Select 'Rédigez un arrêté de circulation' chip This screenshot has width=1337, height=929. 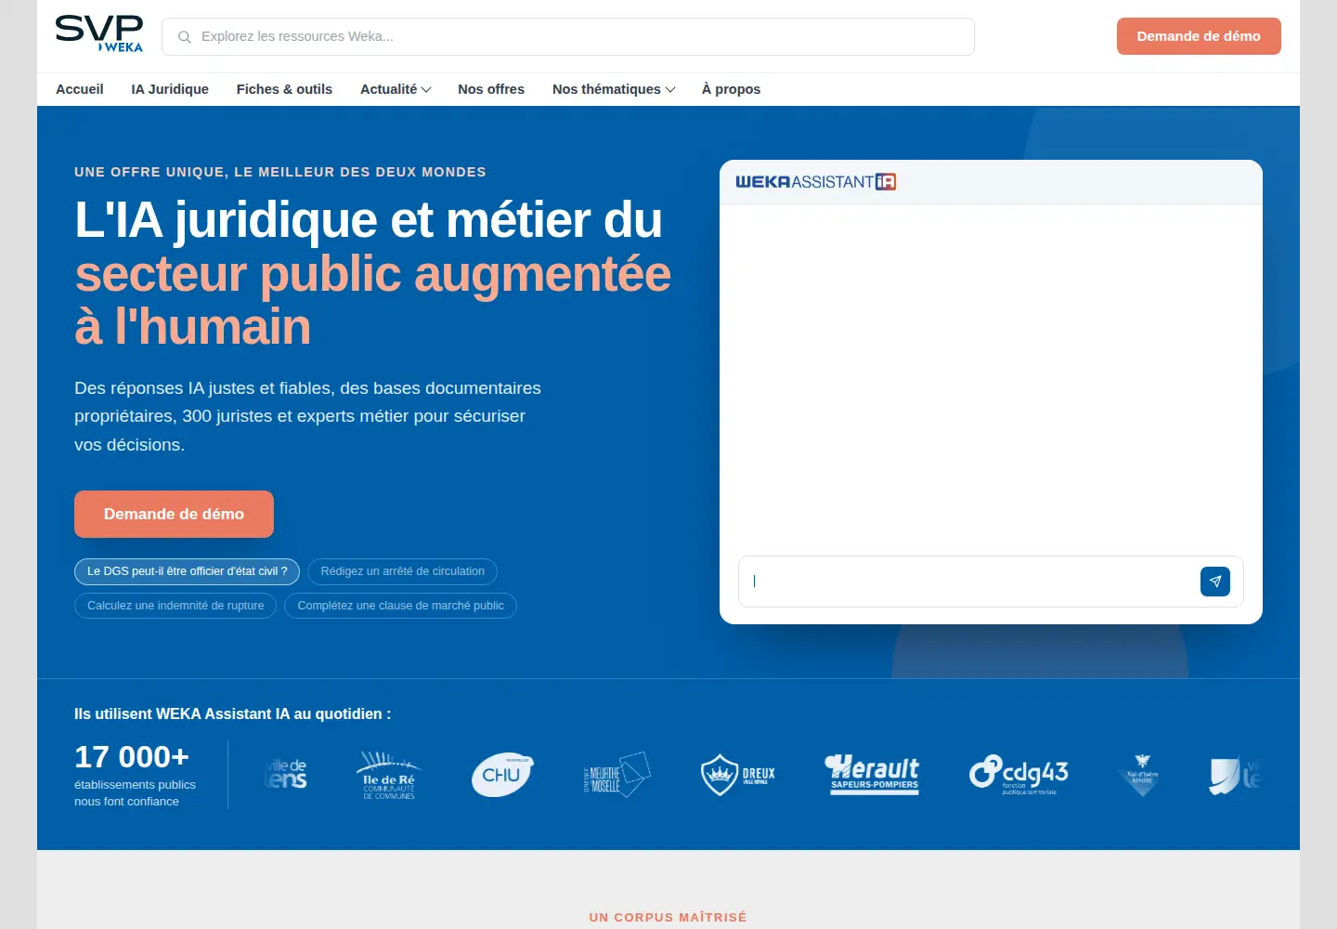402,571
